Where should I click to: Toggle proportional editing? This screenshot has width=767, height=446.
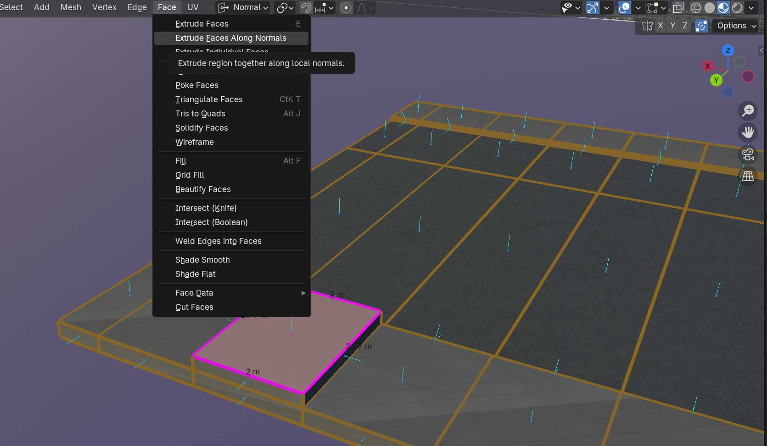pyautogui.click(x=347, y=7)
